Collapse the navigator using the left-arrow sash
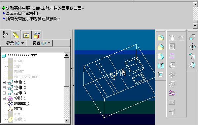 point(72,69)
